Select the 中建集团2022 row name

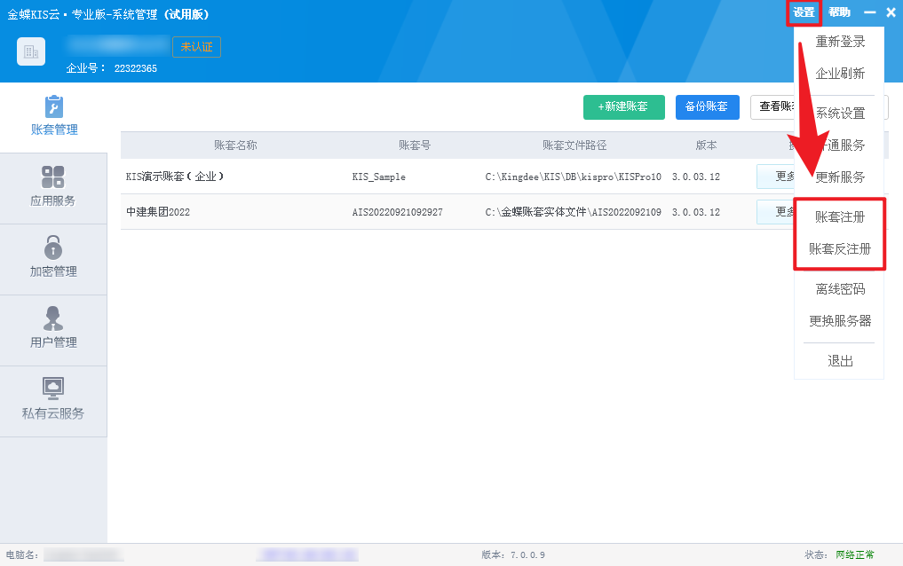(158, 212)
